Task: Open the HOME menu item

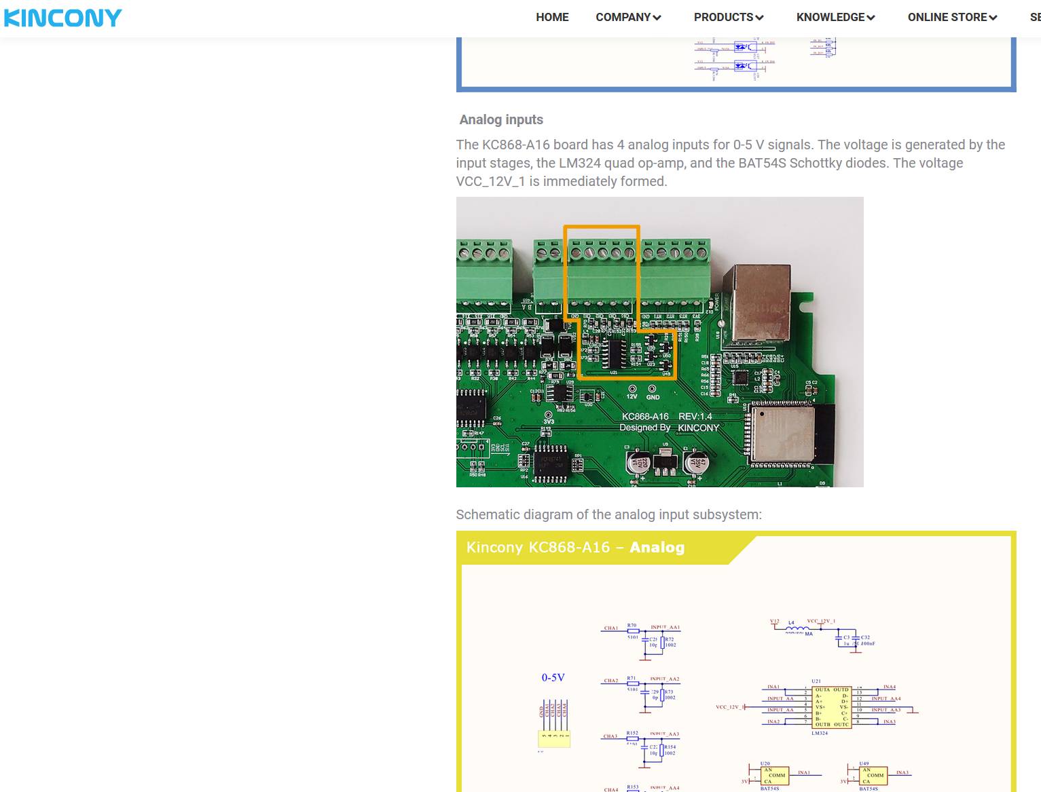Action: 551,18
